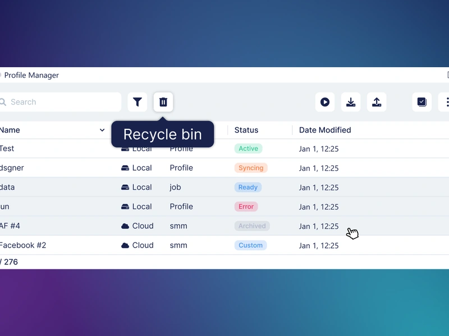Select the dsgner profile name
This screenshot has width=449, height=336.
[x=12, y=168]
